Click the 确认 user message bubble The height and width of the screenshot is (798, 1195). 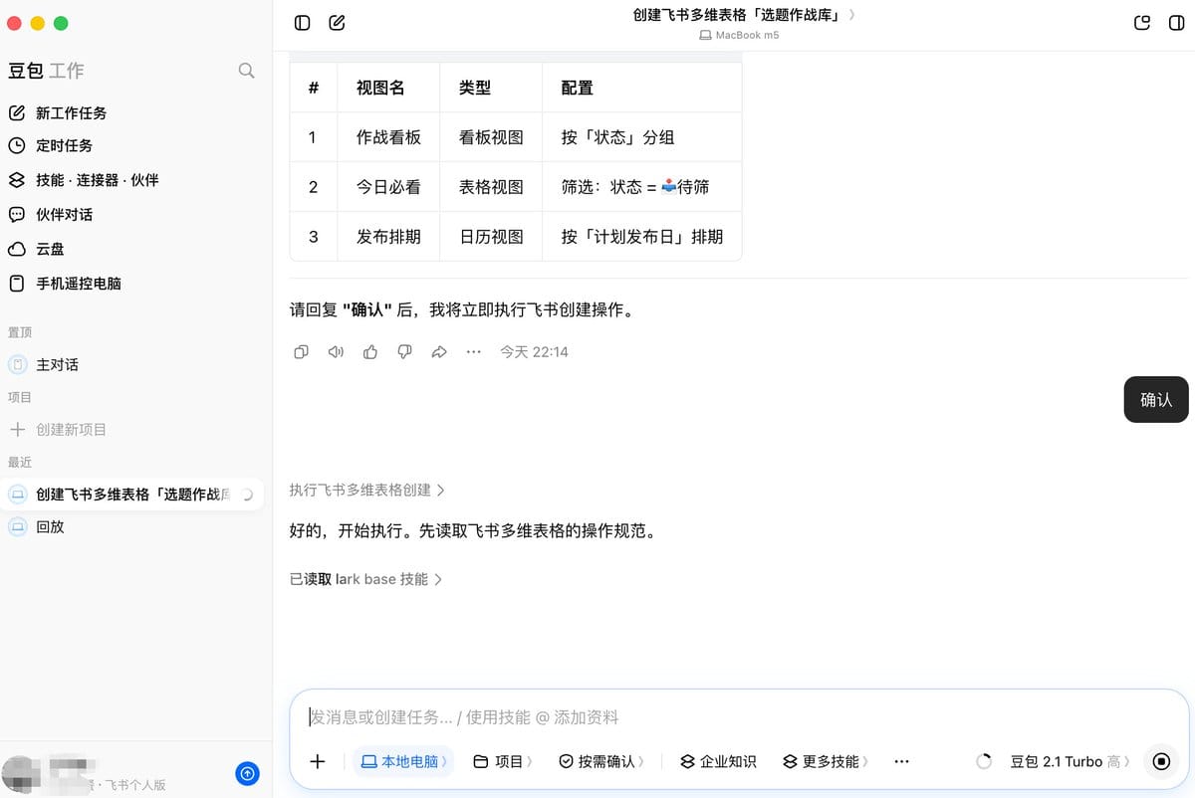pos(1156,400)
